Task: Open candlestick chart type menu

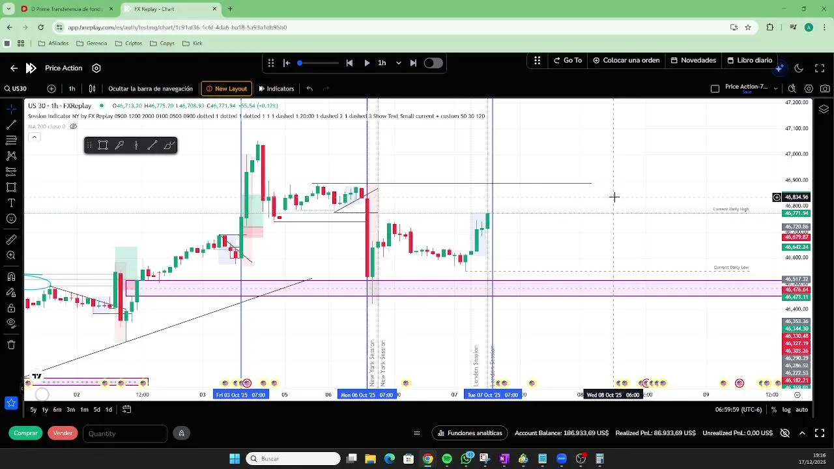Action: [93, 89]
